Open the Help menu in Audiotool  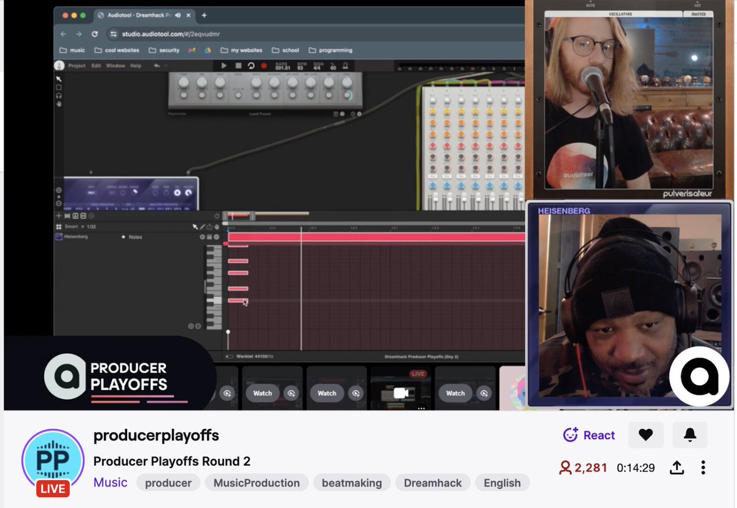click(136, 66)
